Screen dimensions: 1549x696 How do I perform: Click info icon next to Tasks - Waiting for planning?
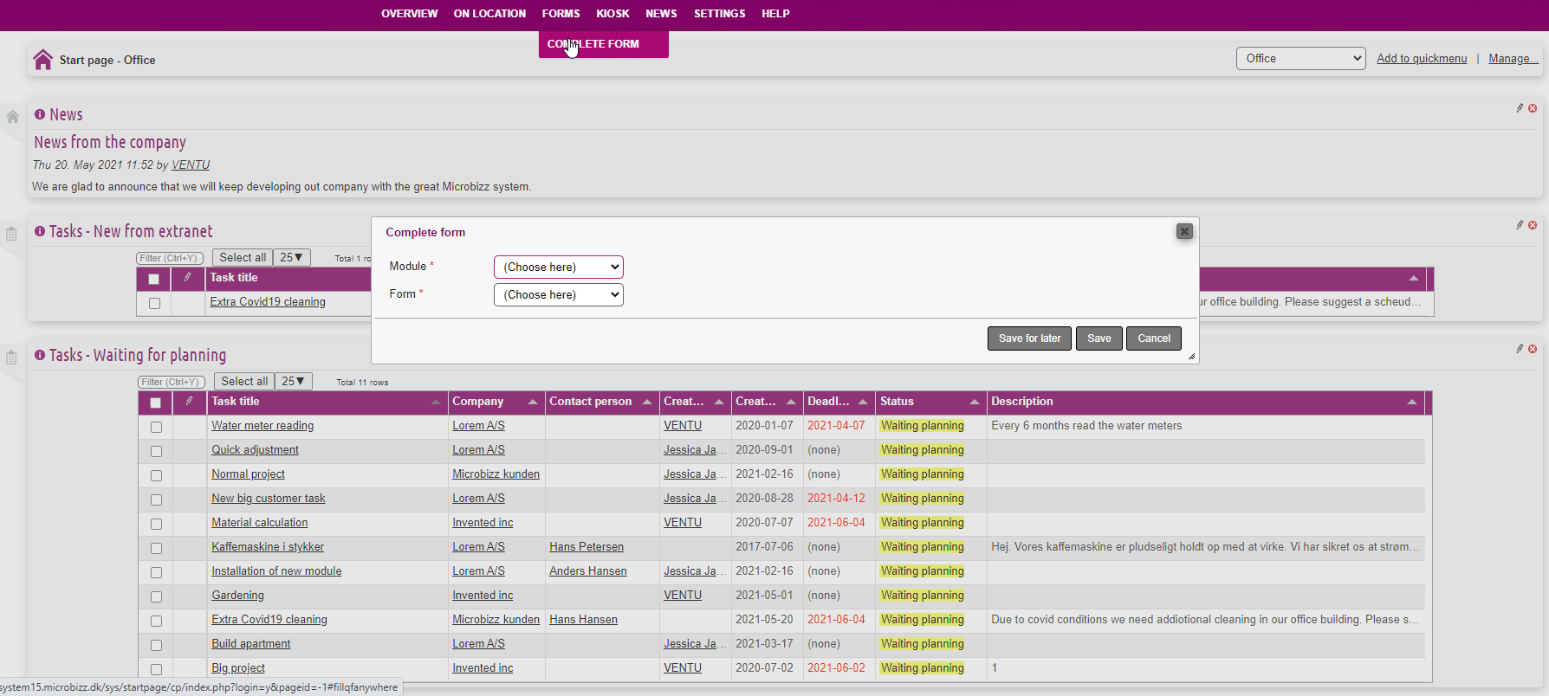tap(40, 355)
